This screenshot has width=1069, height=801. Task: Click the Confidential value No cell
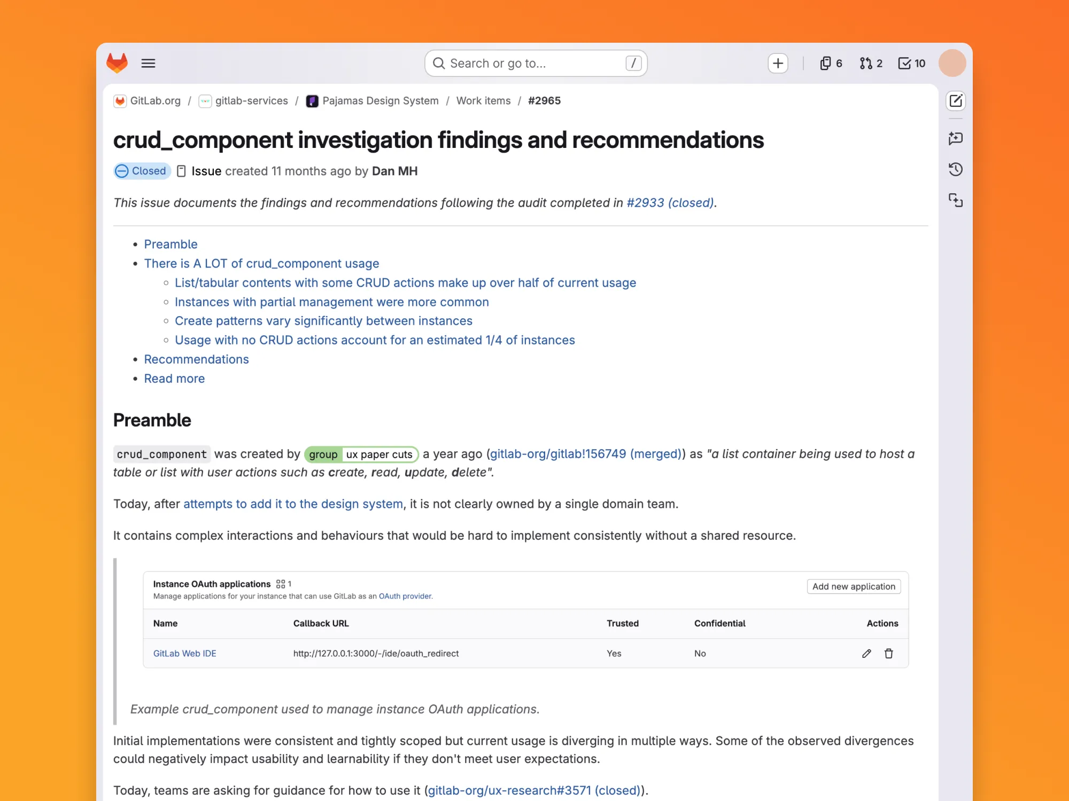point(700,654)
